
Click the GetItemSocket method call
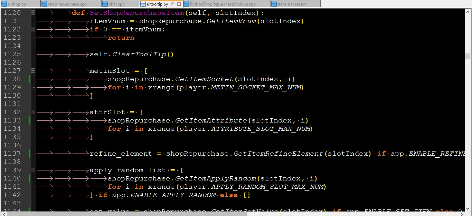tap(204, 79)
